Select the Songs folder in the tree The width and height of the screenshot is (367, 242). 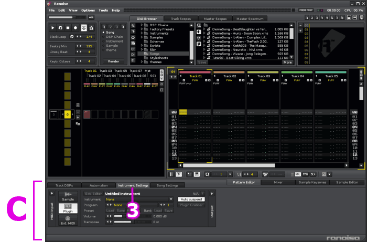[x=163, y=54]
